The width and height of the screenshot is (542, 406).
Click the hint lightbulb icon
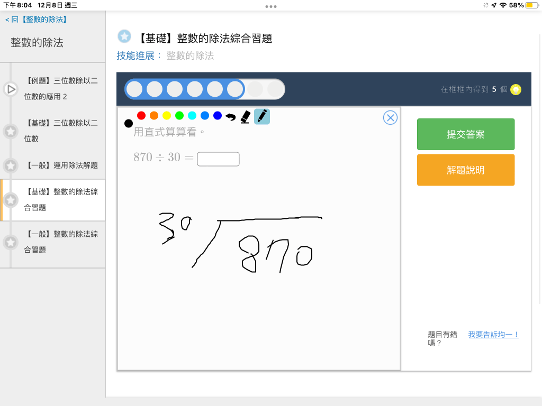[x=516, y=89]
